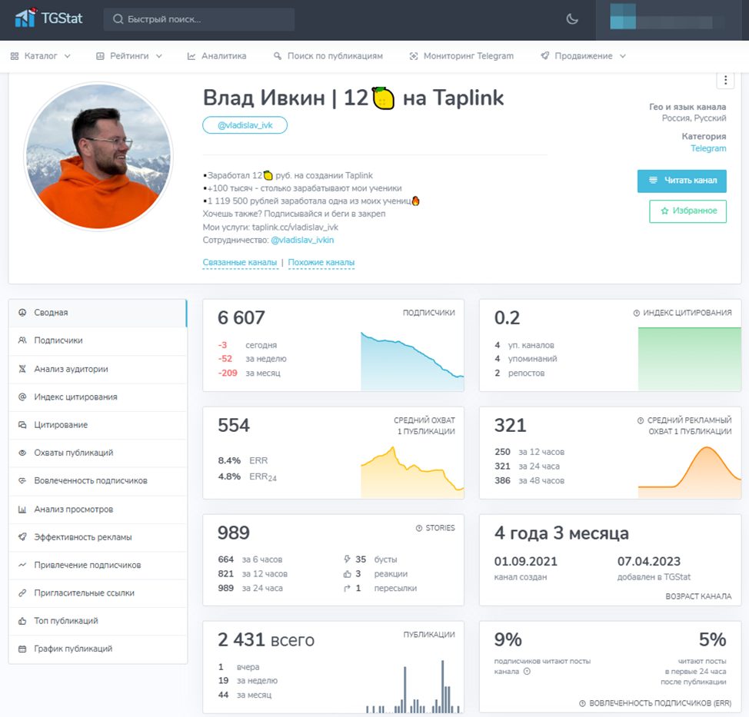Click the quick search input field
Viewport: 749px width, 717px height.
(199, 19)
